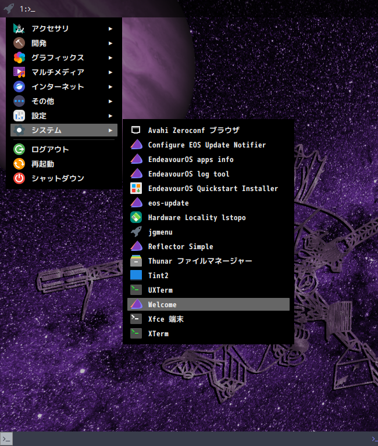Expand the アクセサリ submenu arrow
Image resolution: width=378 pixels, height=446 pixels.
[110, 28]
